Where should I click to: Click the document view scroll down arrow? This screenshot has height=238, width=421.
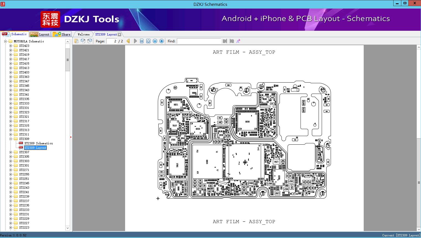tap(419, 229)
